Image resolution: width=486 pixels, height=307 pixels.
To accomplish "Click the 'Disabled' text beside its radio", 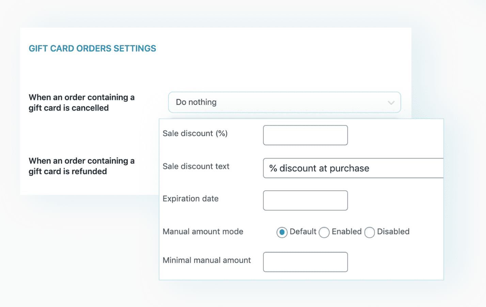I will coord(393,232).
